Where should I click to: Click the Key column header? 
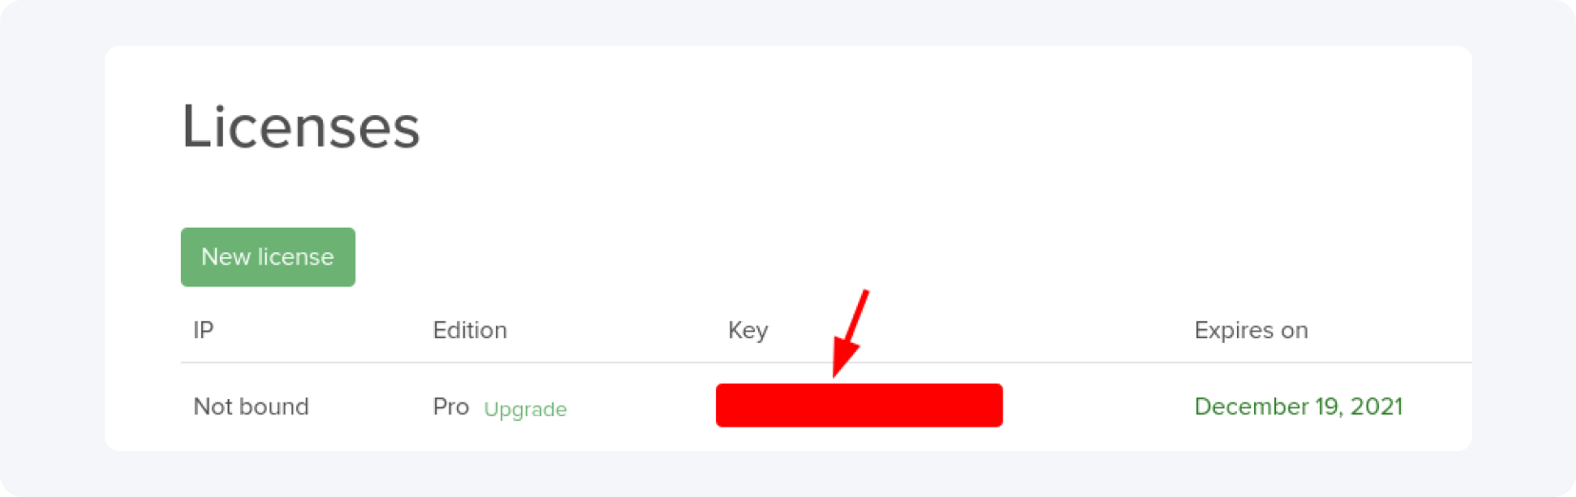pos(748,330)
